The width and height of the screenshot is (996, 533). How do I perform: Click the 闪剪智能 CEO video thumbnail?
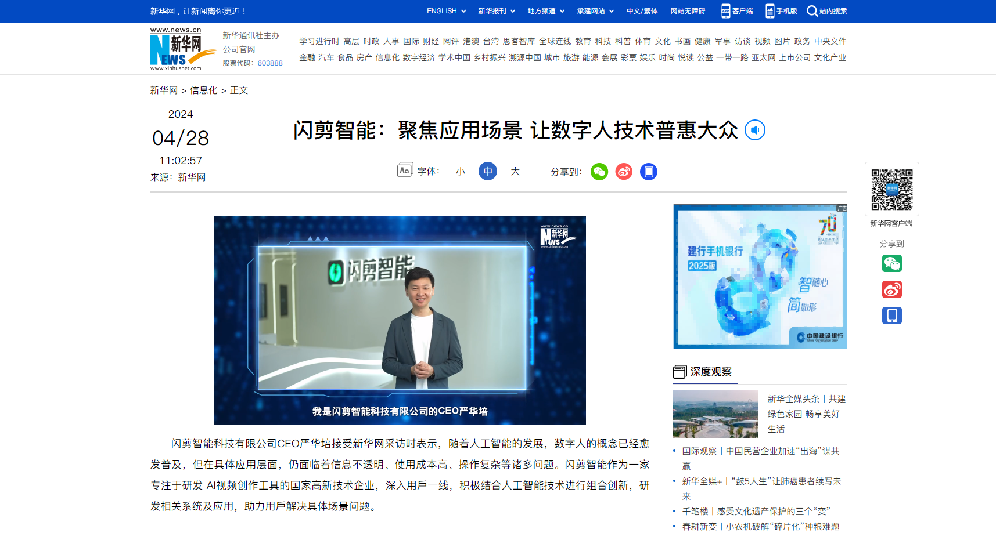click(400, 320)
